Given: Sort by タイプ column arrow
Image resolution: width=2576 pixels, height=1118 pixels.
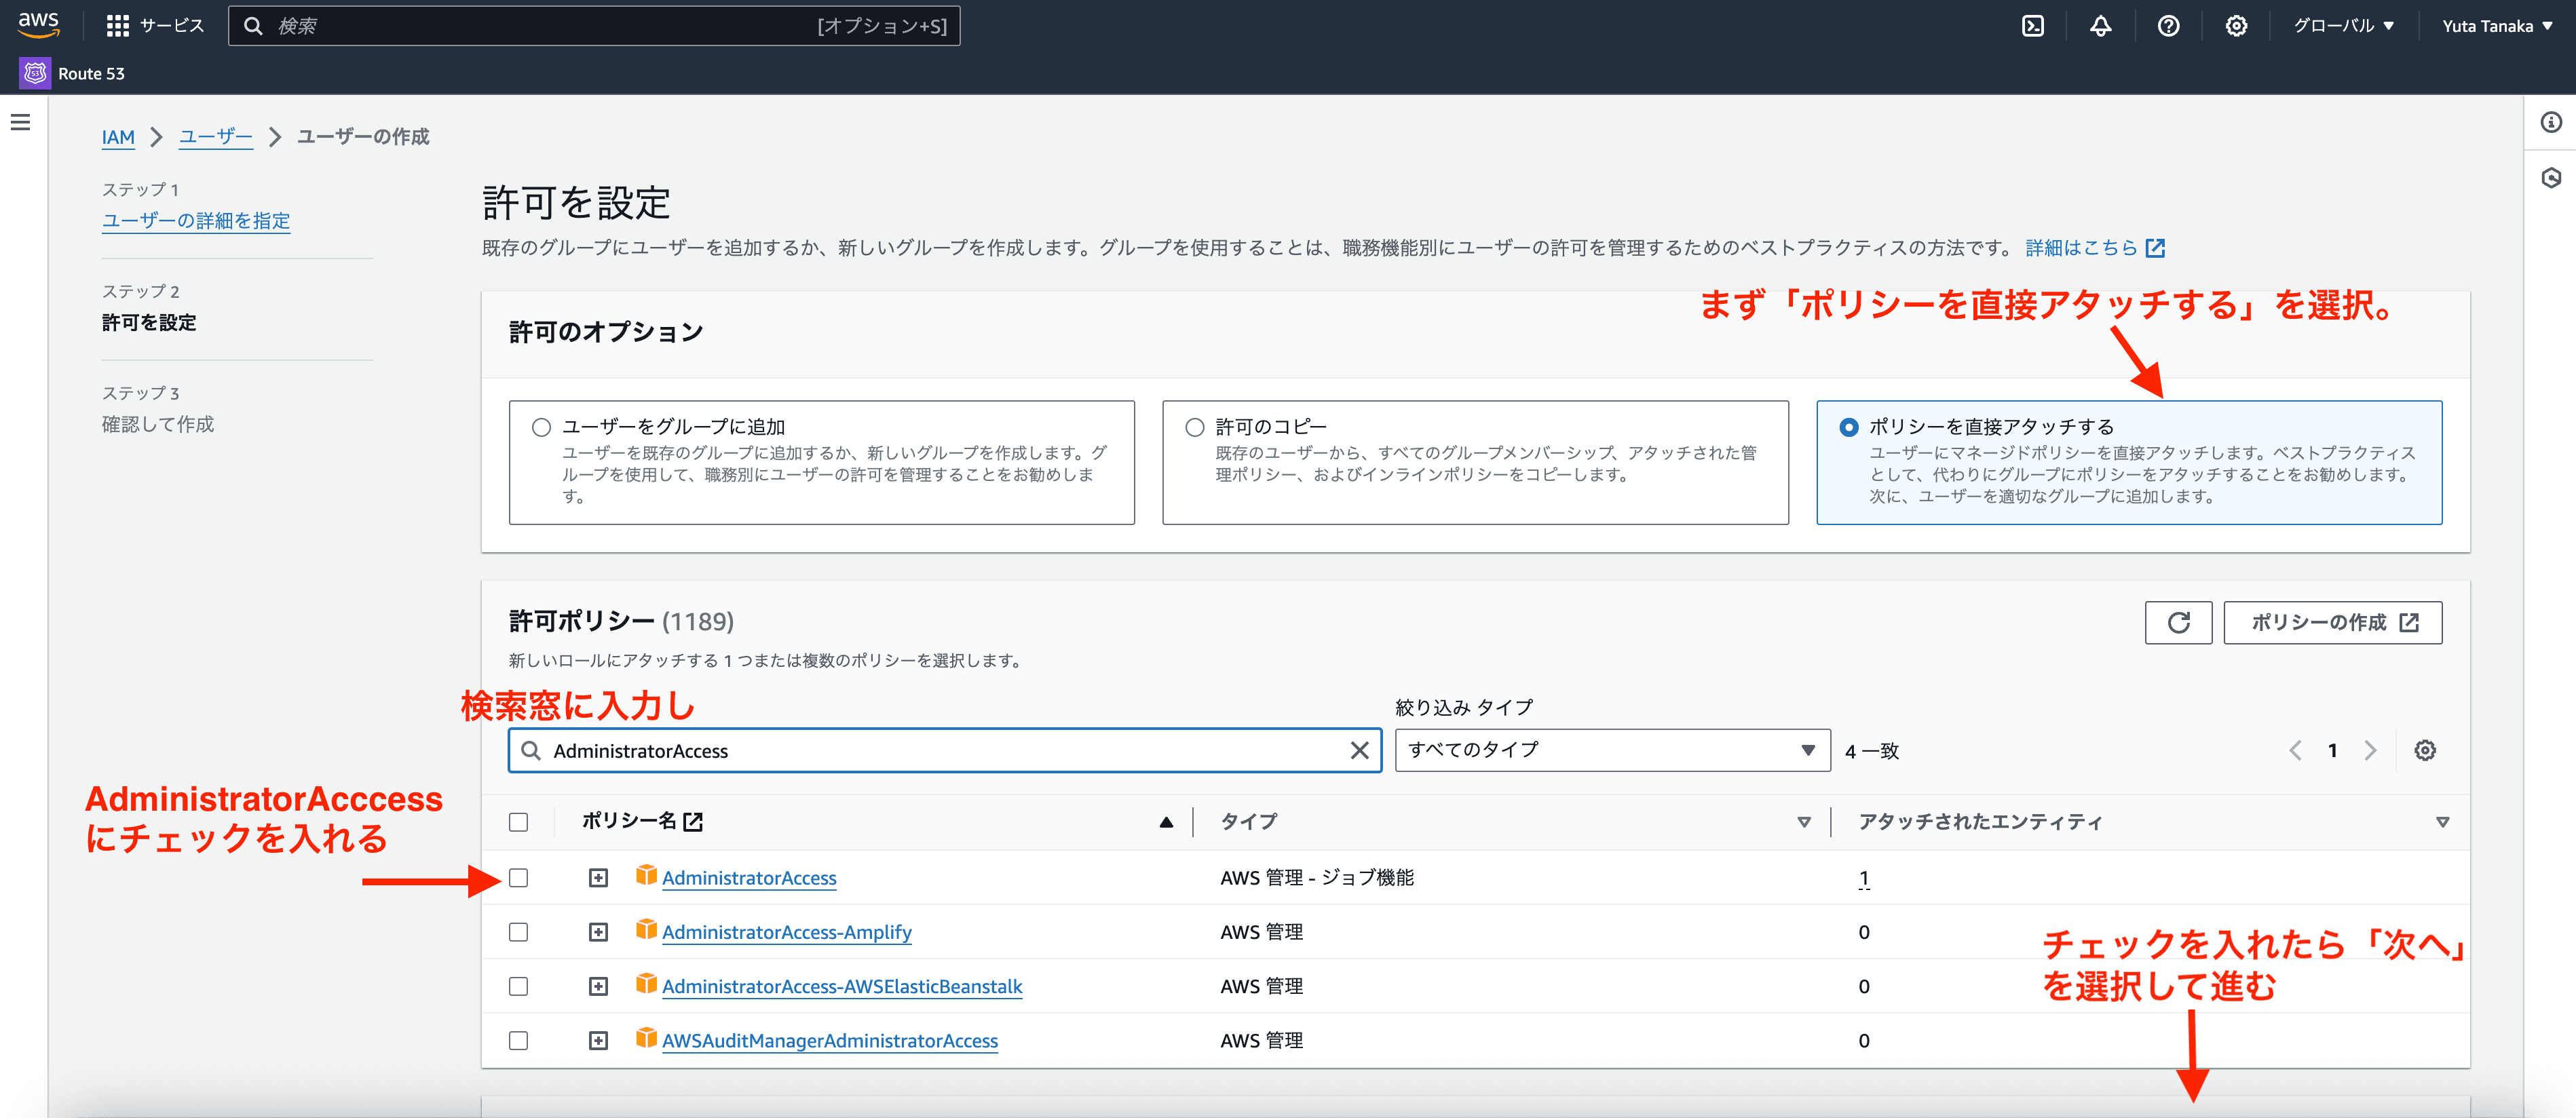Looking at the screenshot, I should coord(1804,822).
